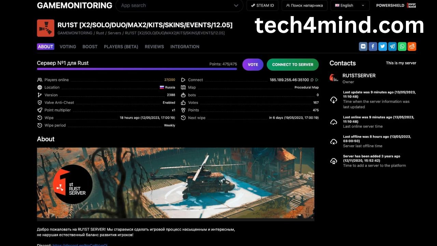Click the orange Rust game logo
The width and height of the screenshot is (437, 246).
[45, 28]
